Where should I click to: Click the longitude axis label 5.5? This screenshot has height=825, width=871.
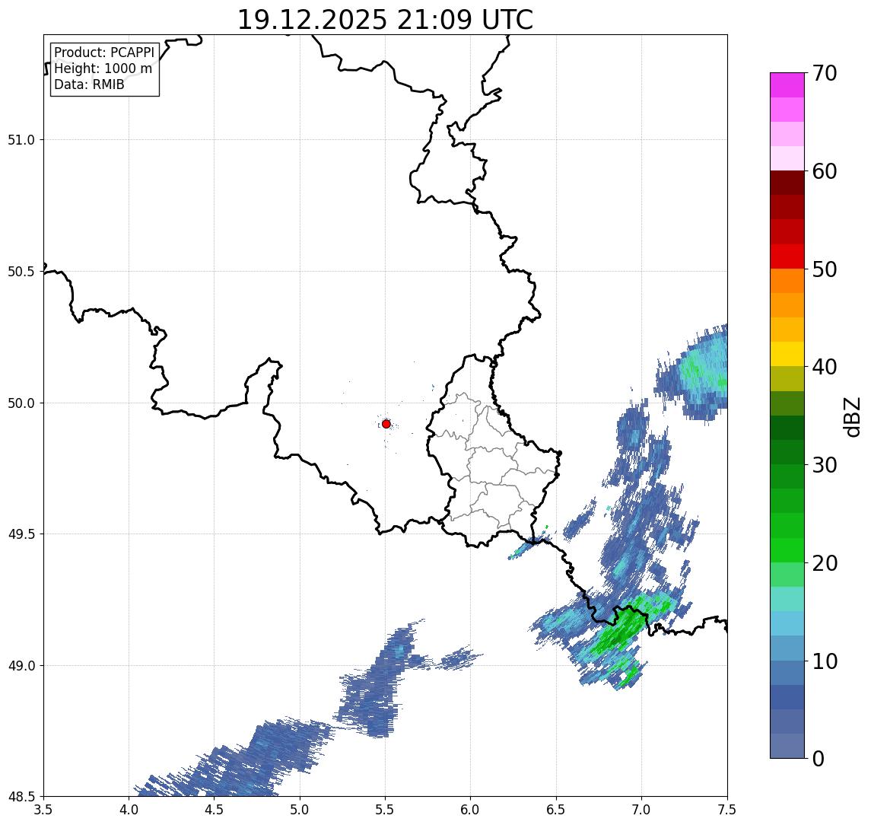(x=386, y=810)
